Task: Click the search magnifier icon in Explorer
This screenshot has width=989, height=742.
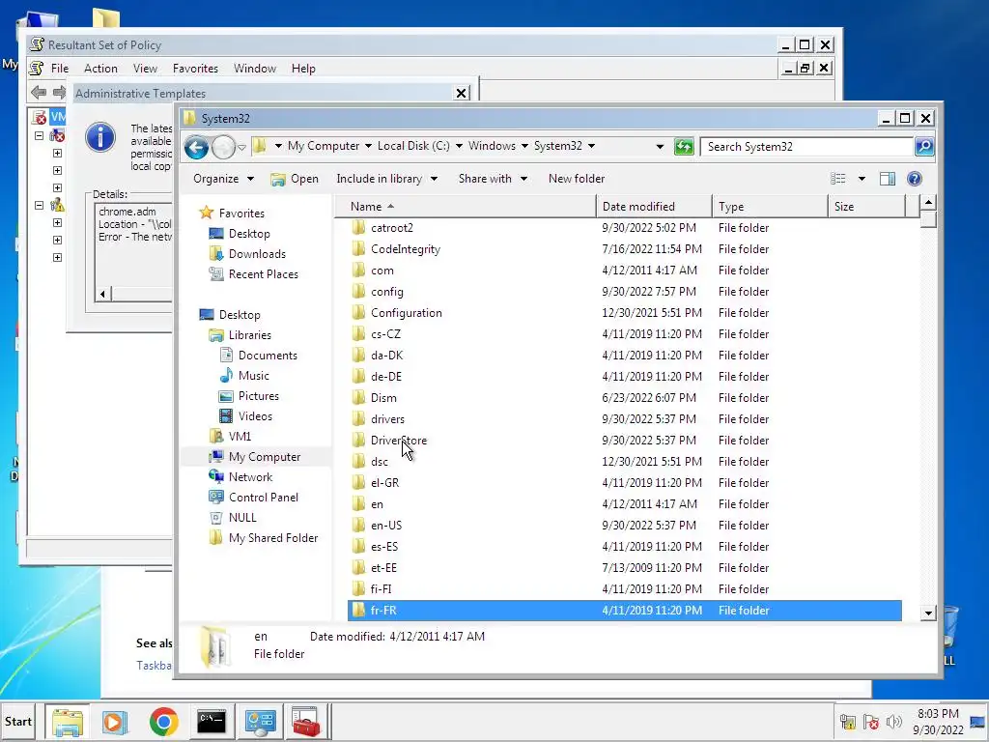Action: 924,147
